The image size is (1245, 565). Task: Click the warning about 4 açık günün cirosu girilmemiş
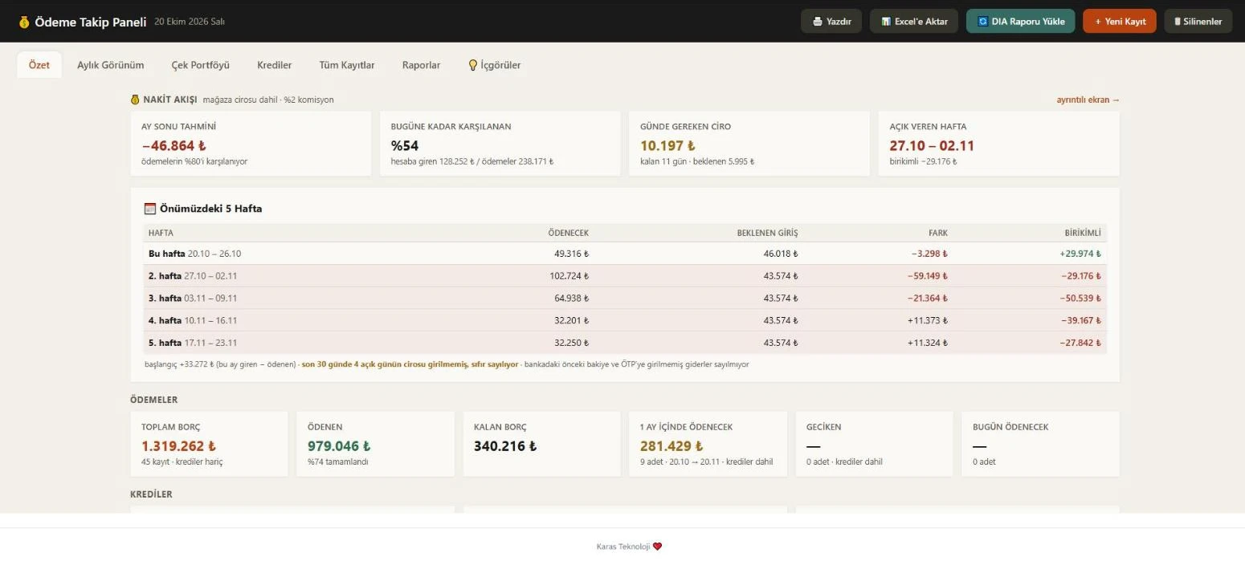(x=410, y=364)
